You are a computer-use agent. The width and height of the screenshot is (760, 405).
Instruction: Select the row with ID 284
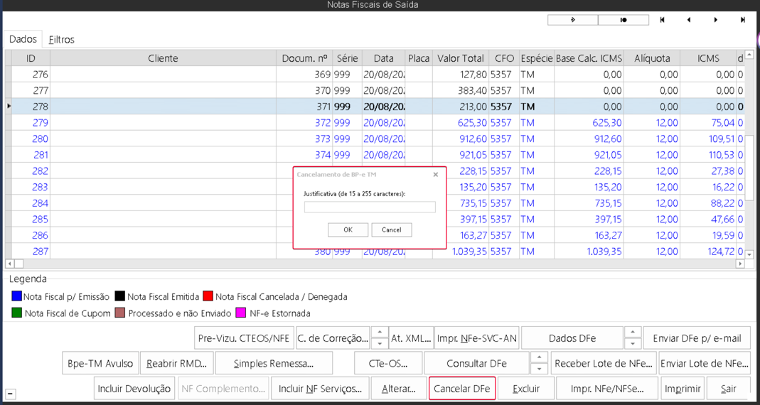(374, 203)
